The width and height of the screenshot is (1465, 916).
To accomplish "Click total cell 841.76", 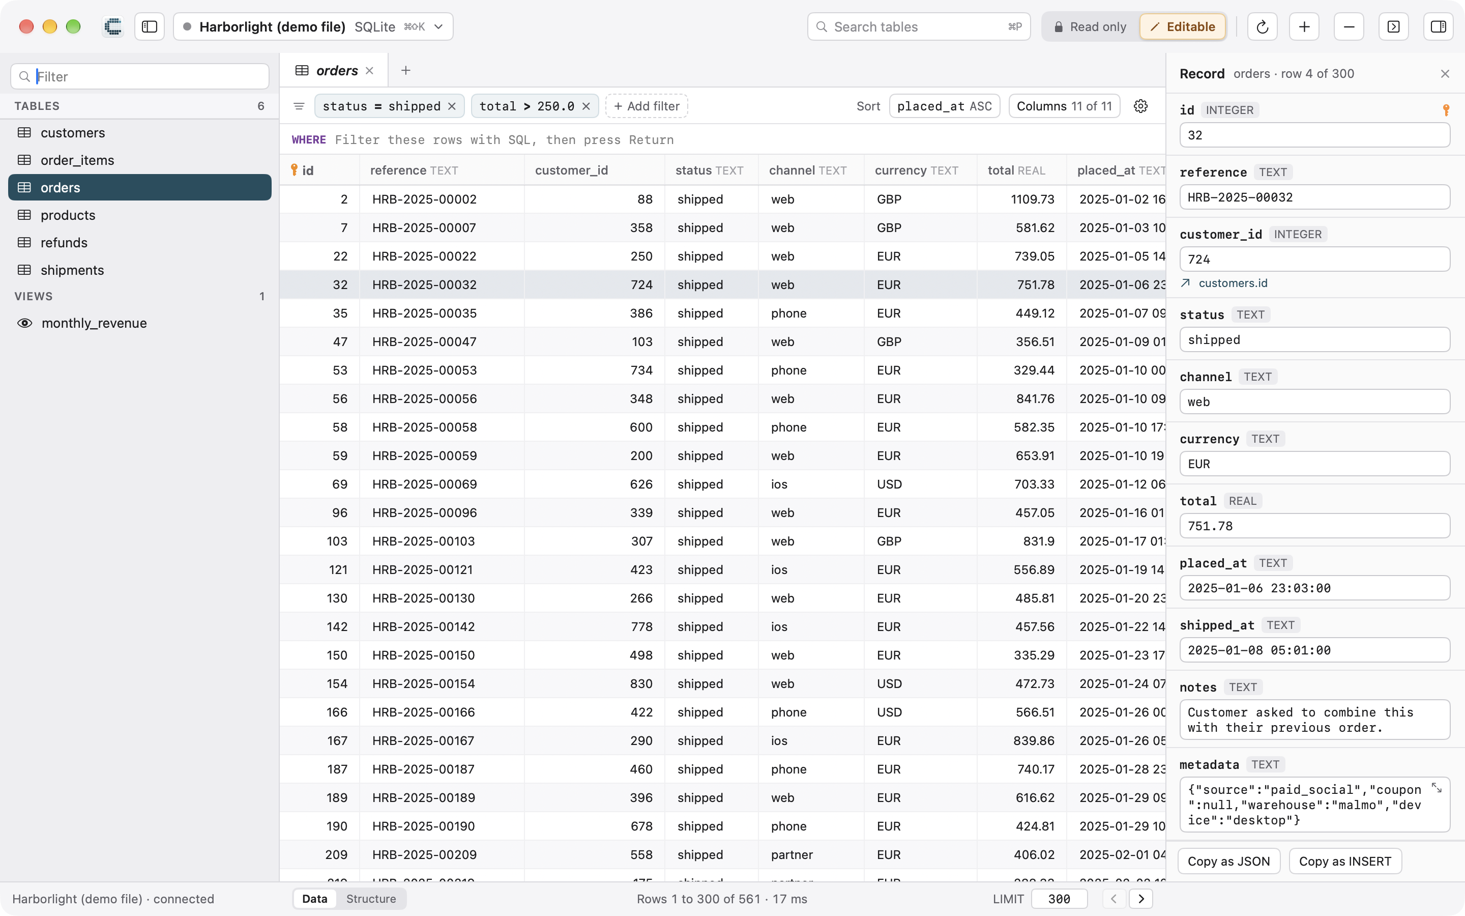I will (x=1021, y=398).
